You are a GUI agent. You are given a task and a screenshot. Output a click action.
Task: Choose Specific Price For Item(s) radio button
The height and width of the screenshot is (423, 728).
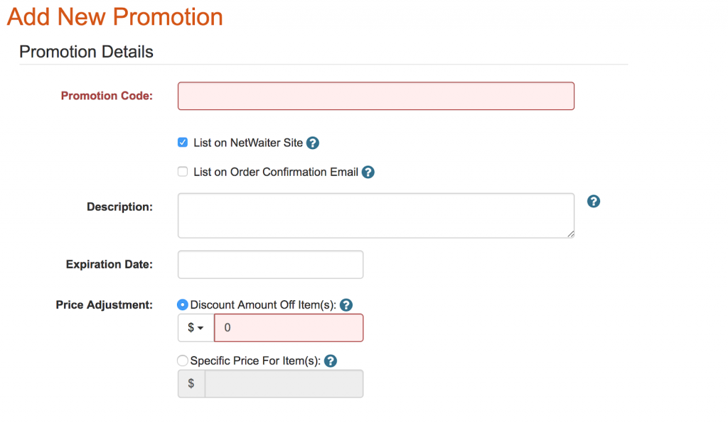[x=183, y=361]
